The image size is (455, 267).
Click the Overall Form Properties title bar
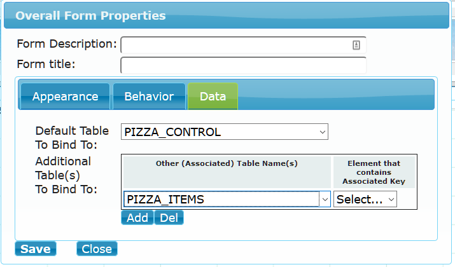click(x=227, y=16)
